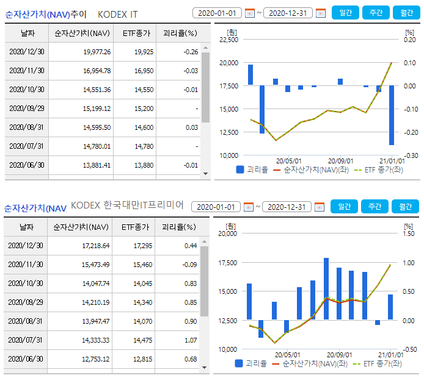Image resolution: width=424 pixels, height=378 pixels.
Task: Click tallest blue bar in 한국대만IT프리미어 chart
Action: (326, 289)
